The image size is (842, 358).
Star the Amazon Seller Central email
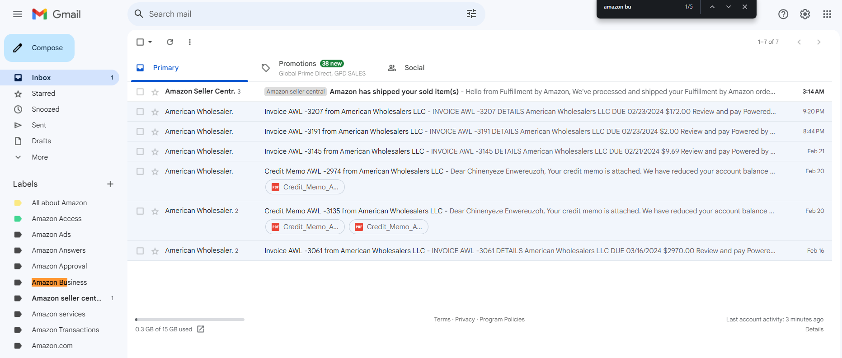[x=155, y=92]
